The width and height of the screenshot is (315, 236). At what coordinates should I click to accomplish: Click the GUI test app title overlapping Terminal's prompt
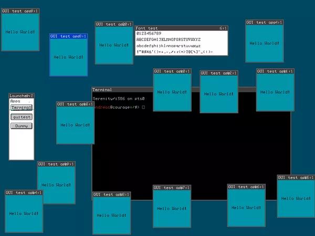75,104
